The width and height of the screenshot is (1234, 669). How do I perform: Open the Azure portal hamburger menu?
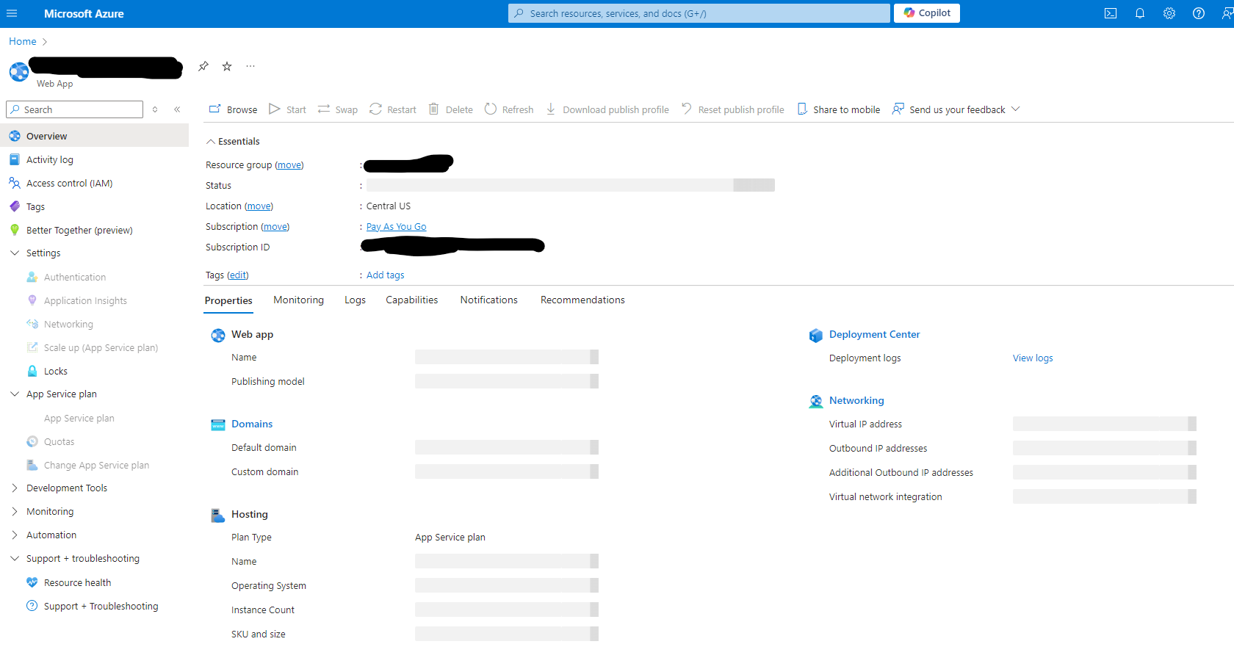click(x=12, y=13)
